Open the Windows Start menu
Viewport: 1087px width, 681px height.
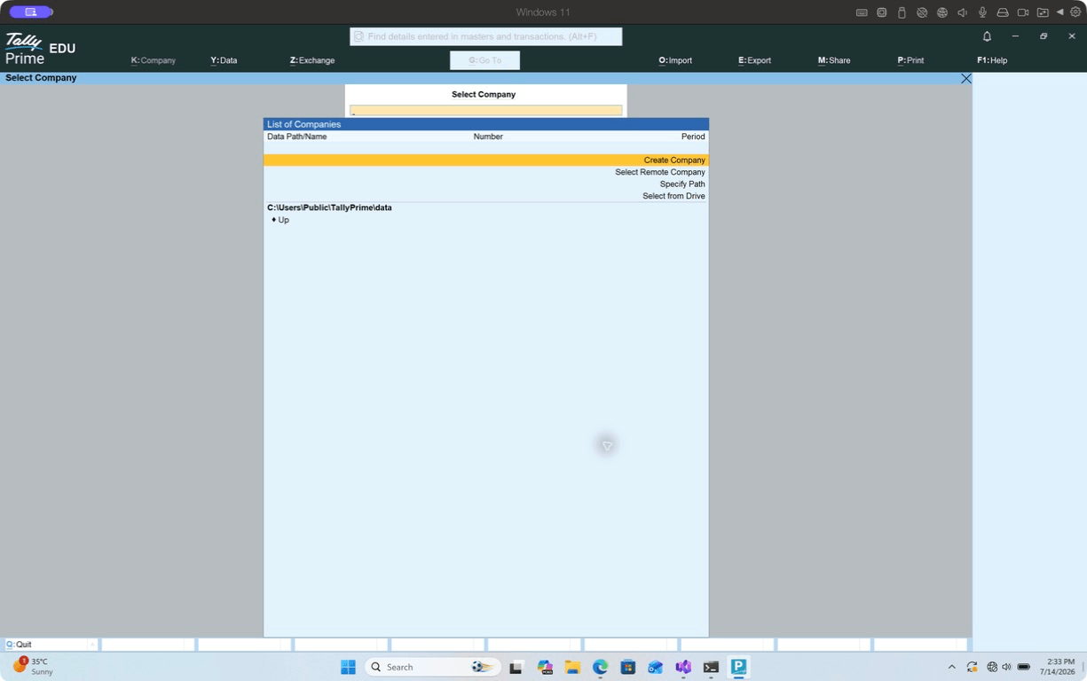pyautogui.click(x=348, y=667)
